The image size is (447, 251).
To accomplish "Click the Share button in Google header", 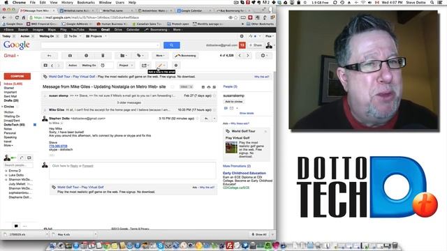I will 256,45.
